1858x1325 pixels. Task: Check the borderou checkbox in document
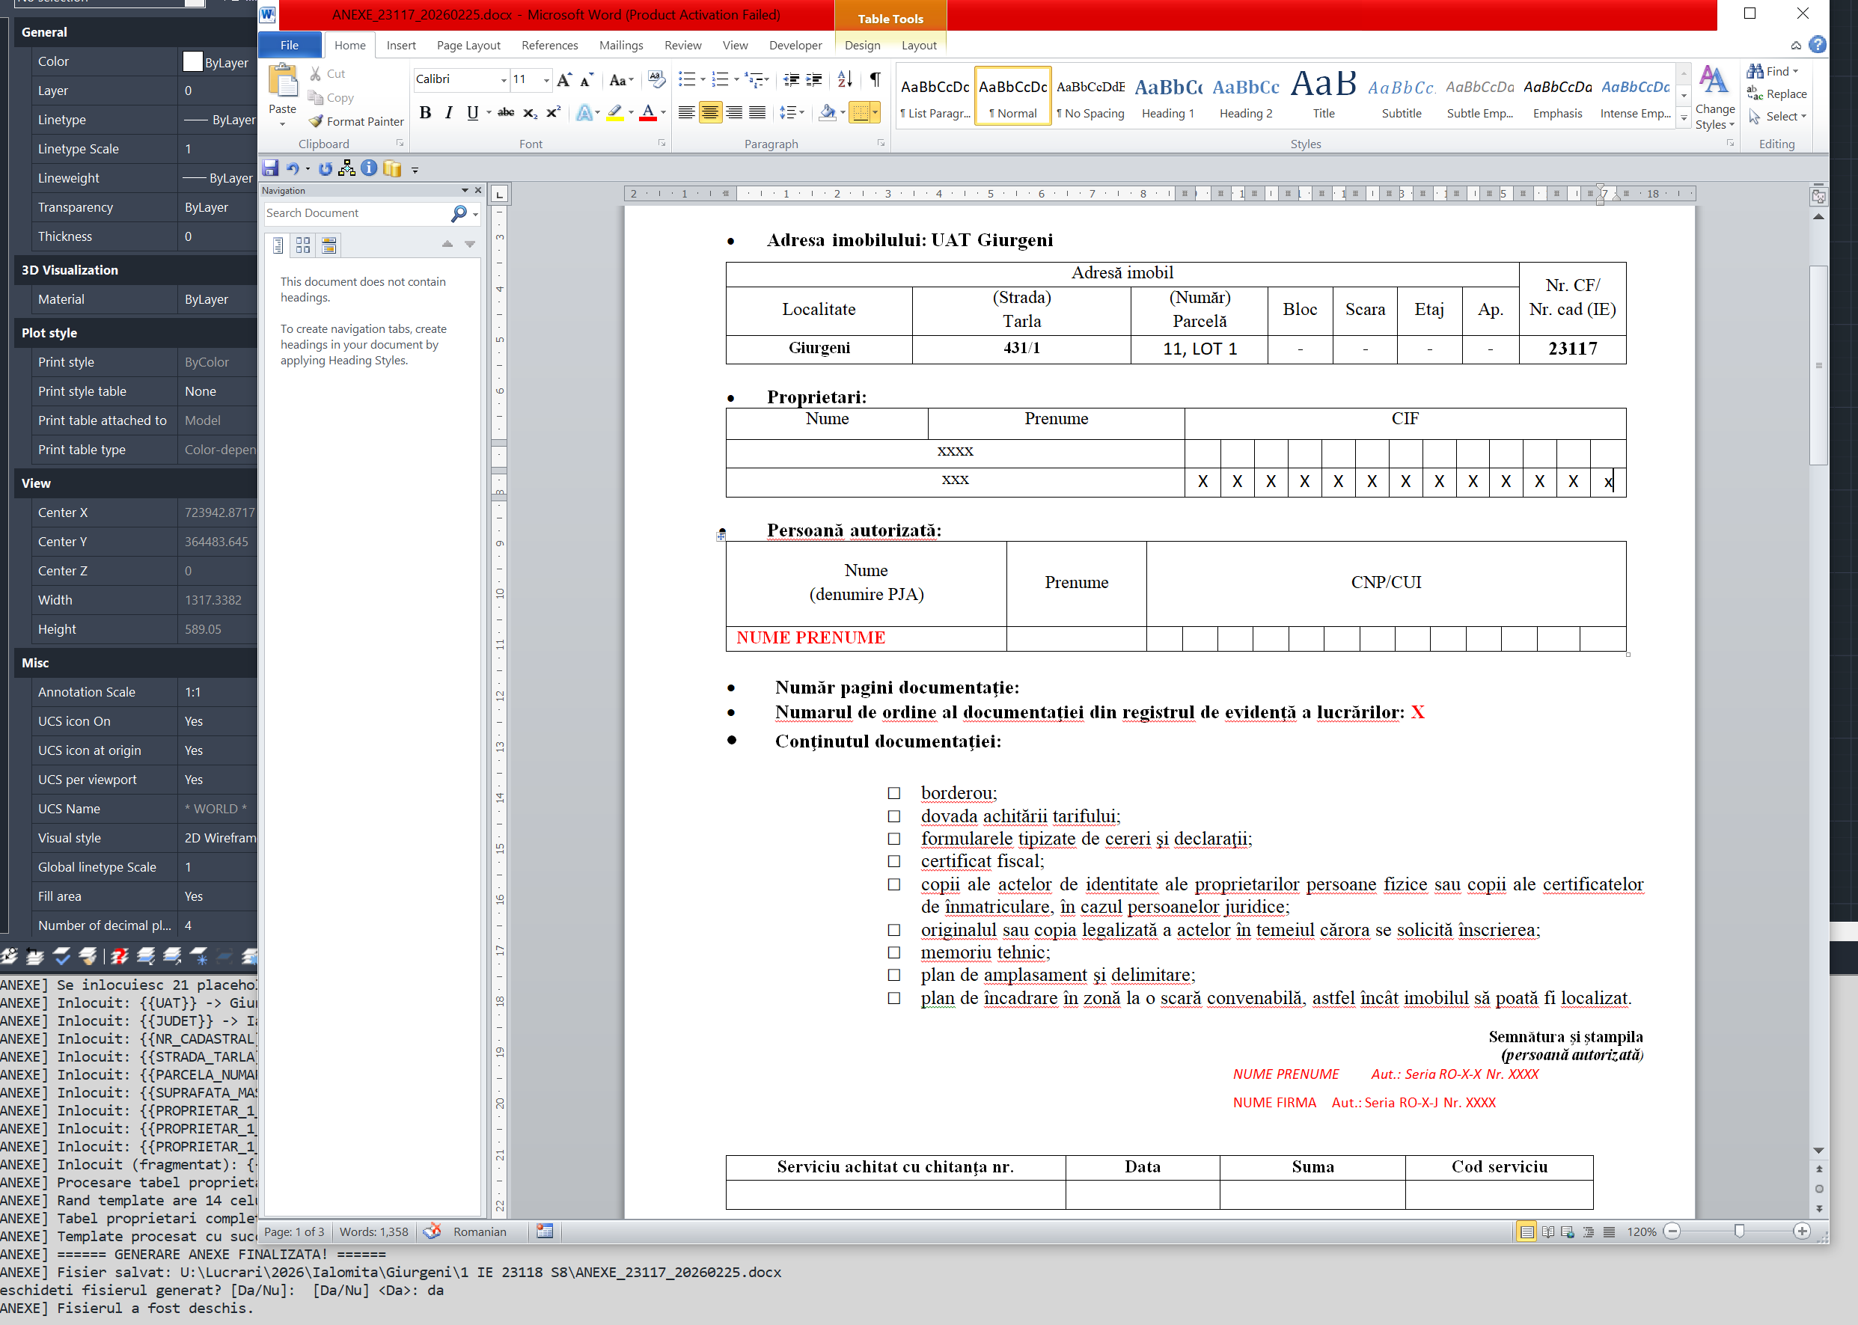894,793
